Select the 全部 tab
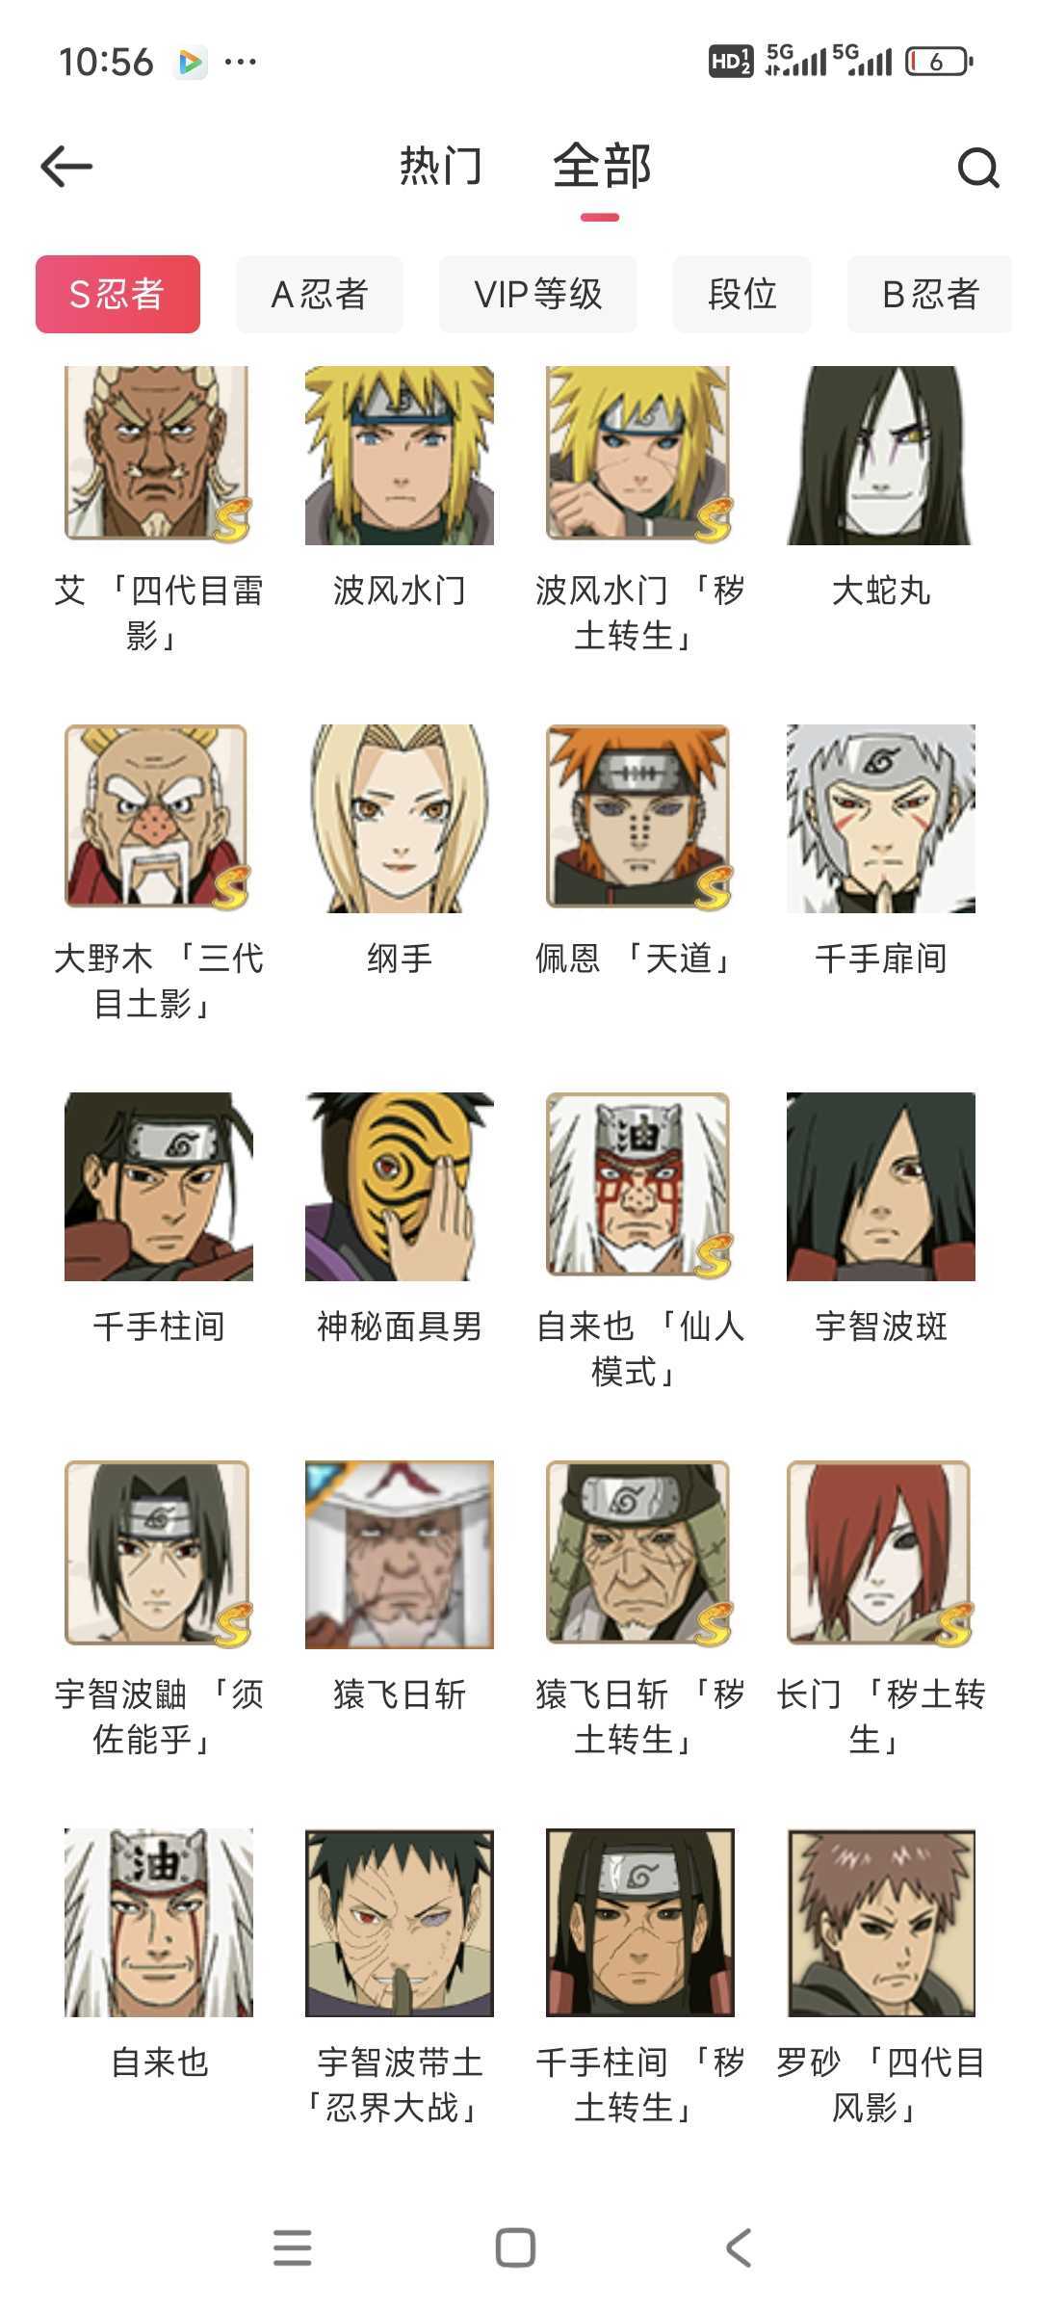 602,166
